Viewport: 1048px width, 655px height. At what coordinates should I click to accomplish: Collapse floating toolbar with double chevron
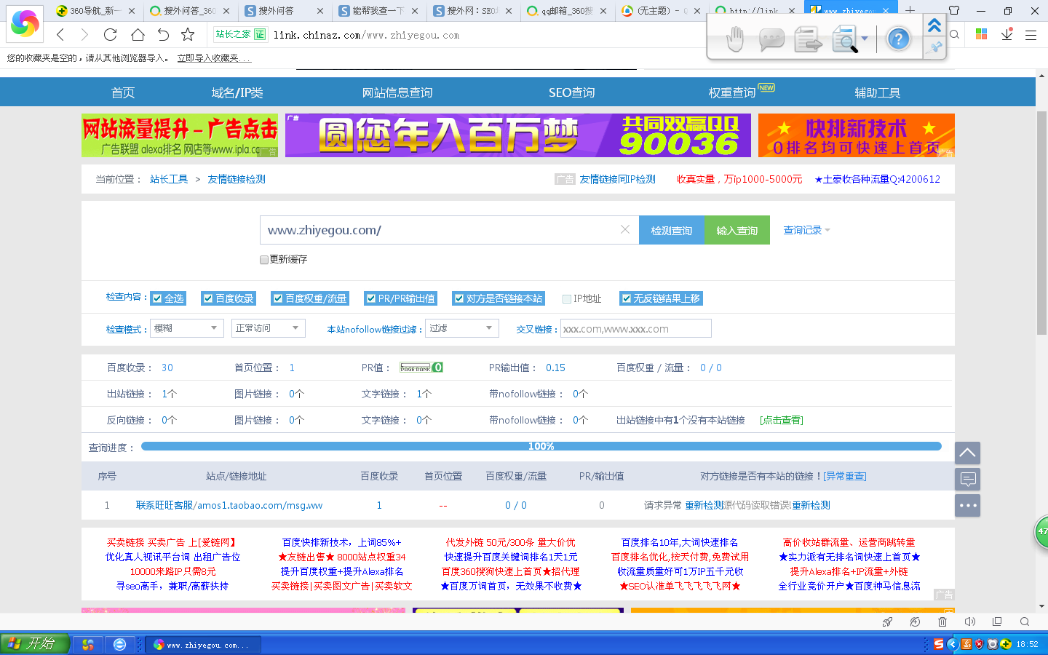(x=934, y=25)
